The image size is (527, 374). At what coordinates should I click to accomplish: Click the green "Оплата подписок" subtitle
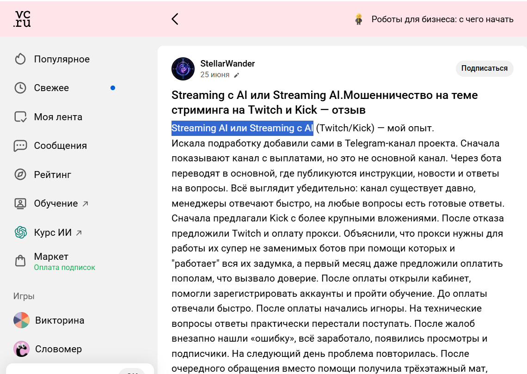65,268
